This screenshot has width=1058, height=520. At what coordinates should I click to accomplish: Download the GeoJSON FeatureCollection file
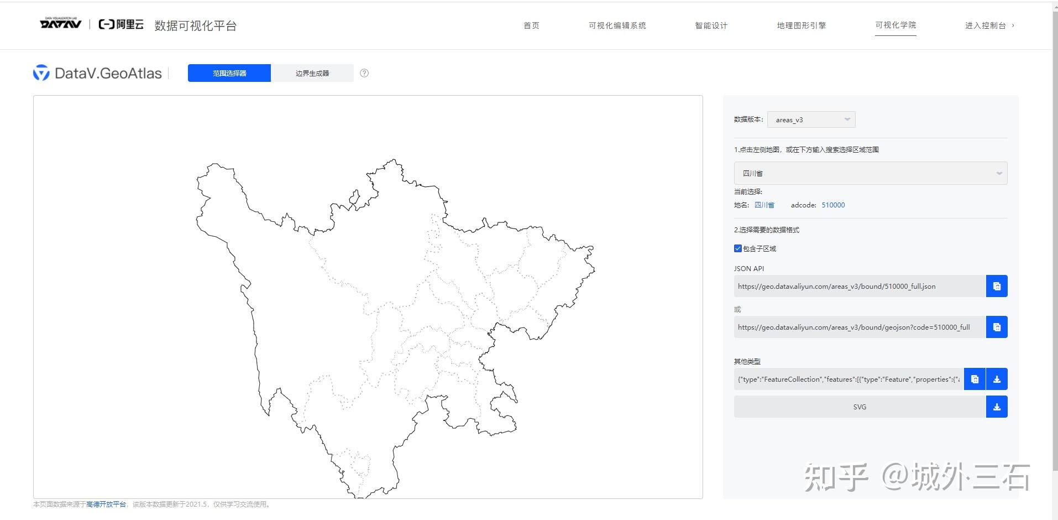click(x=997, y=379)
